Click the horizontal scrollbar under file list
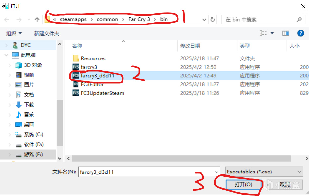This screenshot has width=309, height=196. click(181, 158)
